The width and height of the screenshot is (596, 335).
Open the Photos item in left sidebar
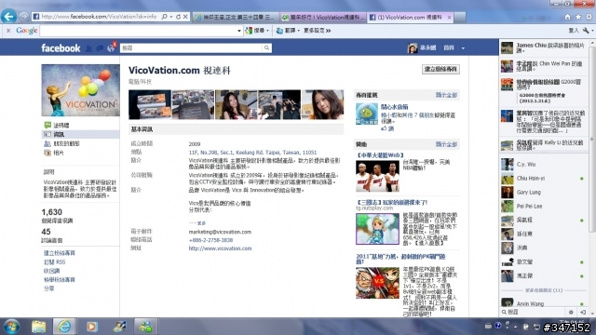54,153
